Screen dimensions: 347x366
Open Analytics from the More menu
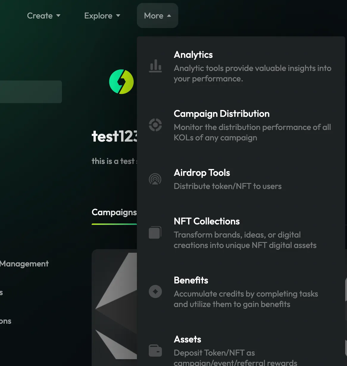(x=193, y=55)
